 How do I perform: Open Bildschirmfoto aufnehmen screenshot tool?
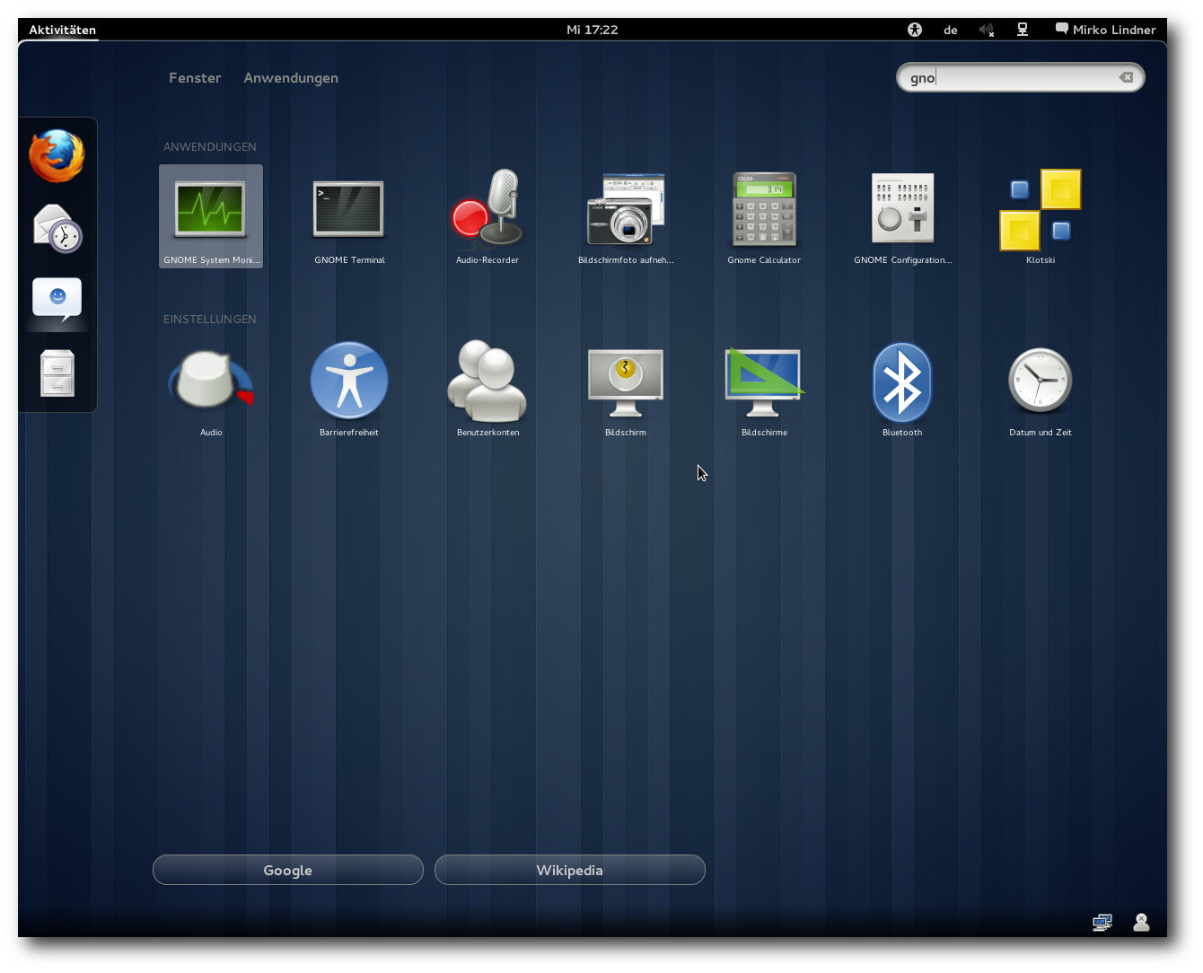pos(626,216)
